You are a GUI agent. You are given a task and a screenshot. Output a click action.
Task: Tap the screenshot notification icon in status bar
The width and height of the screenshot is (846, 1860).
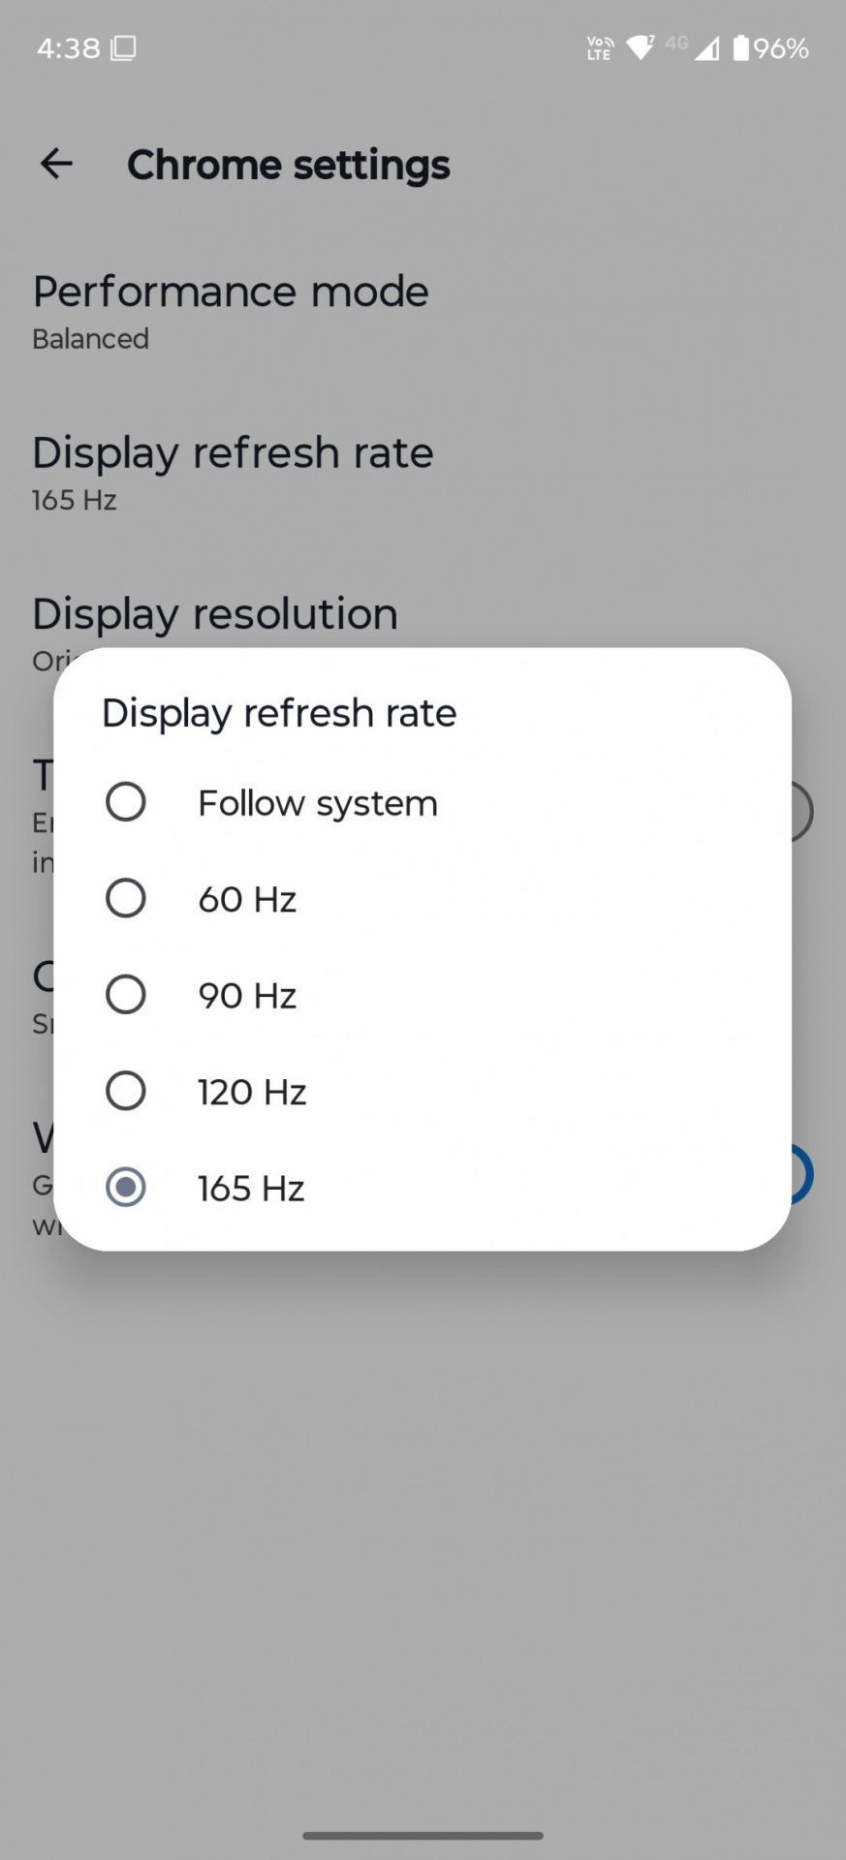point(123,47)
